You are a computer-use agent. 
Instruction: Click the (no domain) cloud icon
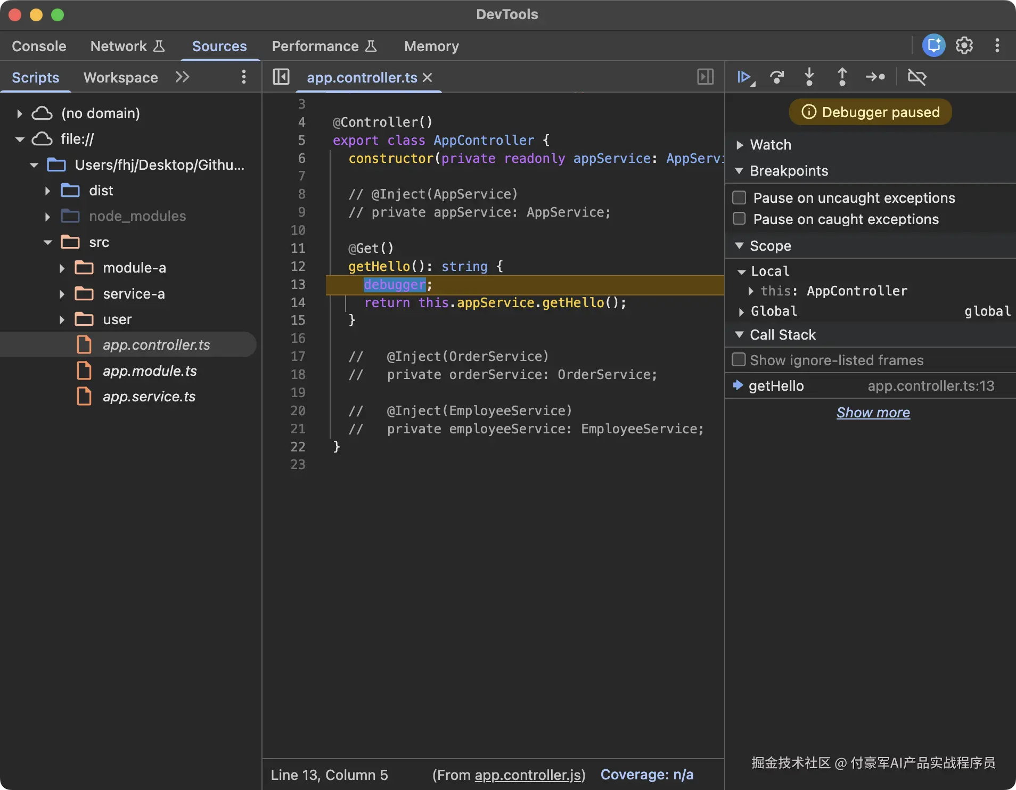click(x=42, y=113)
